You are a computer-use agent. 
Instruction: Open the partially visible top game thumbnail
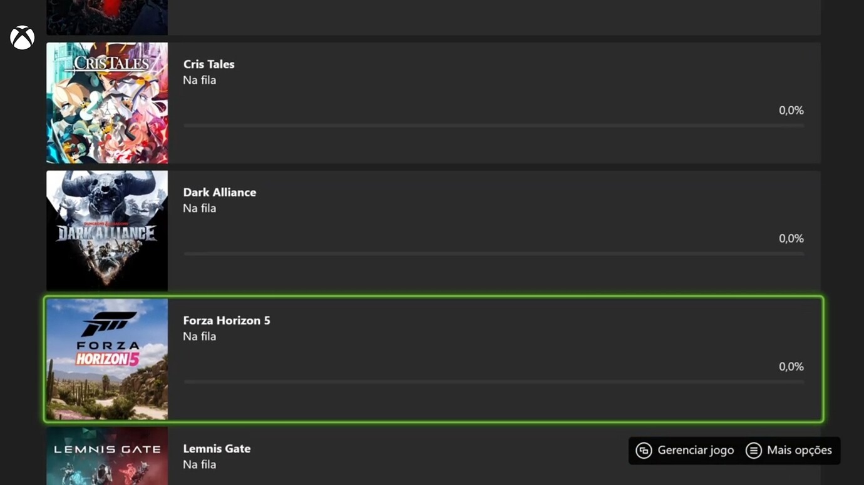click(107, 17)
